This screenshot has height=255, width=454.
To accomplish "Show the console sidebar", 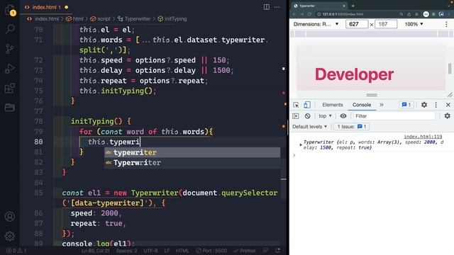I will click(296, 116).
